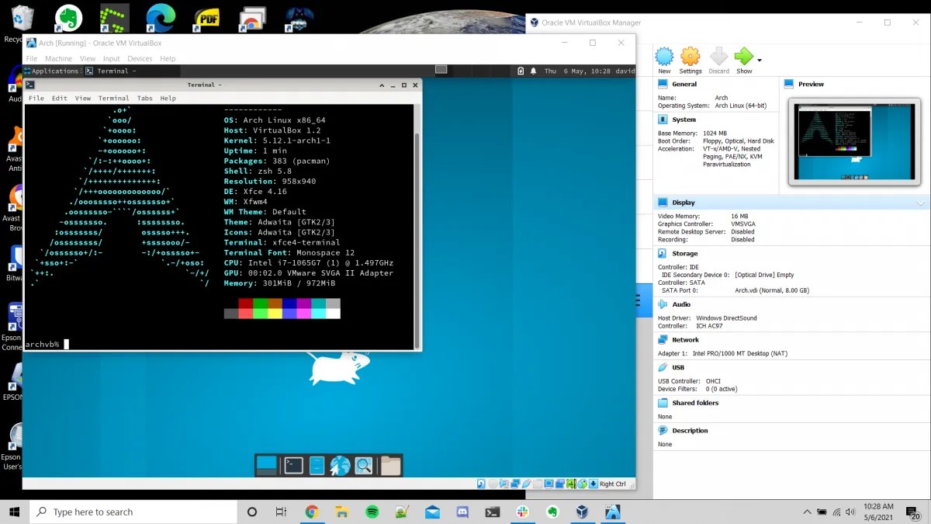Image resolution: width=931 pixels, height=524 pixels.
Task: Click the Arch VM preview thumbnail
Action: [854, 141]
